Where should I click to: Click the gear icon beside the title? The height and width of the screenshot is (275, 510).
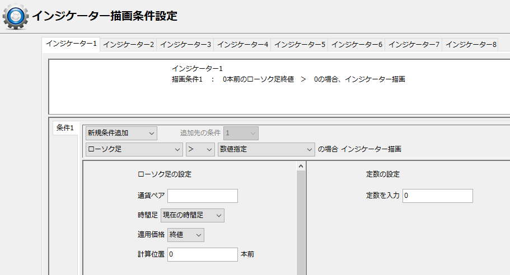pos(16,16)
